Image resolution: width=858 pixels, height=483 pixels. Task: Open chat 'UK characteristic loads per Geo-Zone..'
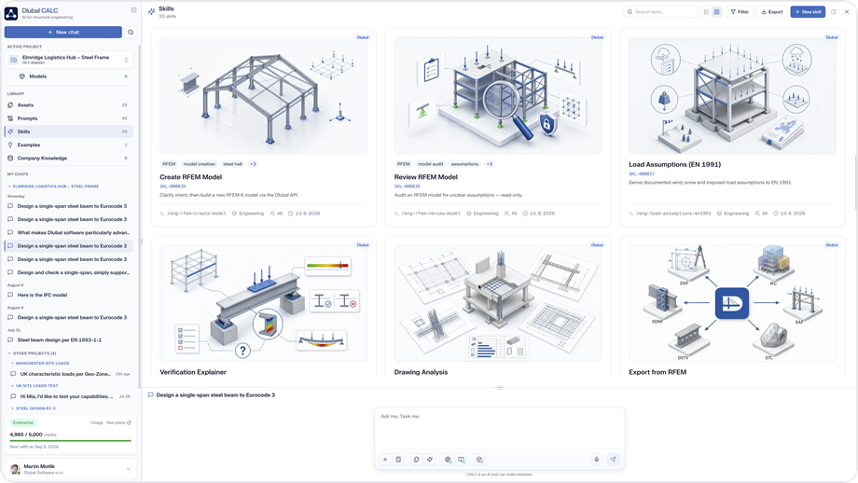[x=70, y=374]
